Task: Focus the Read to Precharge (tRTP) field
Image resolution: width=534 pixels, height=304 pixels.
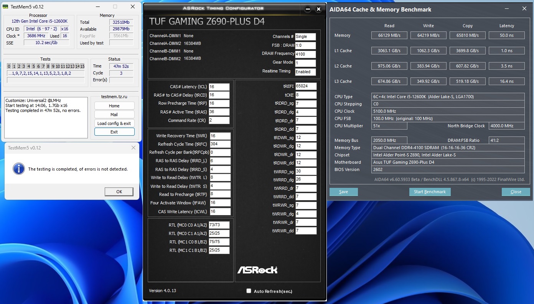Action: pos(220,194)
